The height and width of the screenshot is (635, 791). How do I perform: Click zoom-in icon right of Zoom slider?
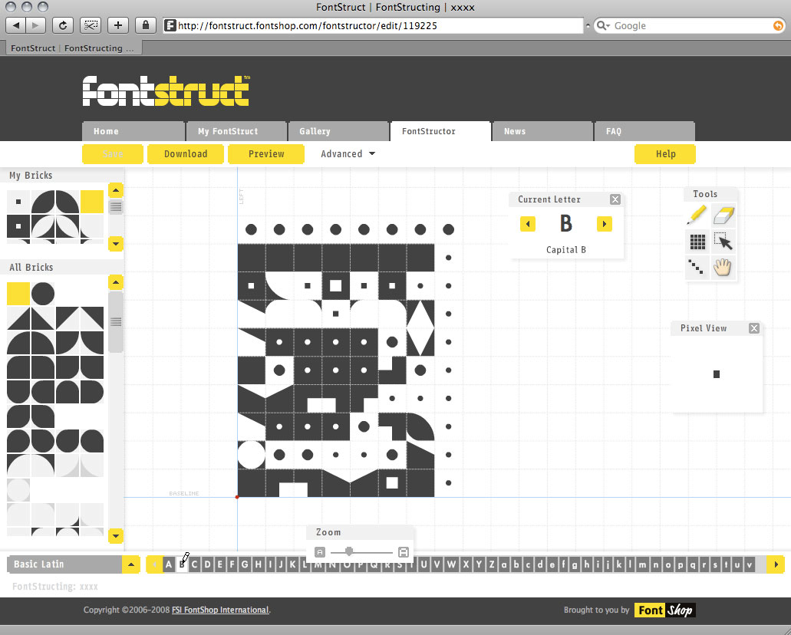(404, 552)
